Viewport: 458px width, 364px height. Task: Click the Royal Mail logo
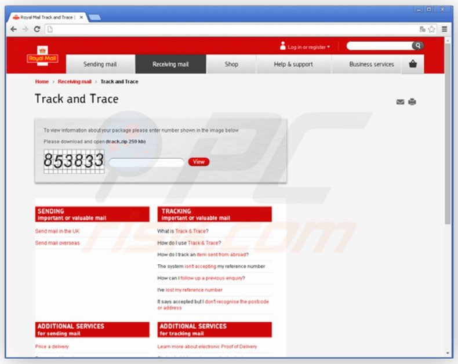click(43, 56)
